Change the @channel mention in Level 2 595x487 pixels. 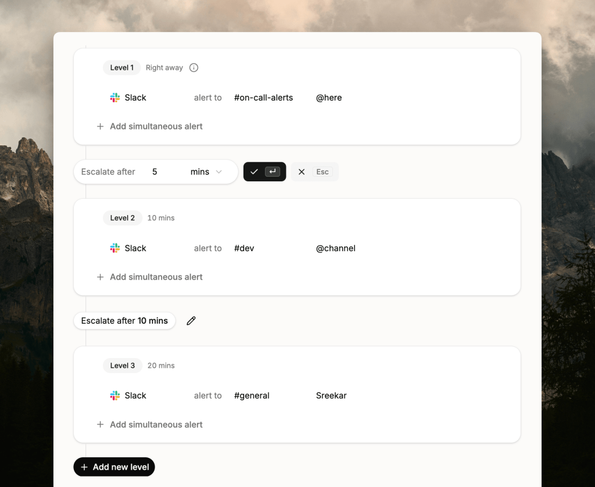click(335, 248)
